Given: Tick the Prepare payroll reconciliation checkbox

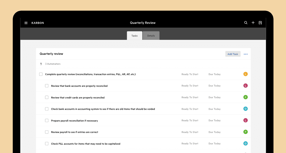Looking at the screenshot, I should (47, 121).
